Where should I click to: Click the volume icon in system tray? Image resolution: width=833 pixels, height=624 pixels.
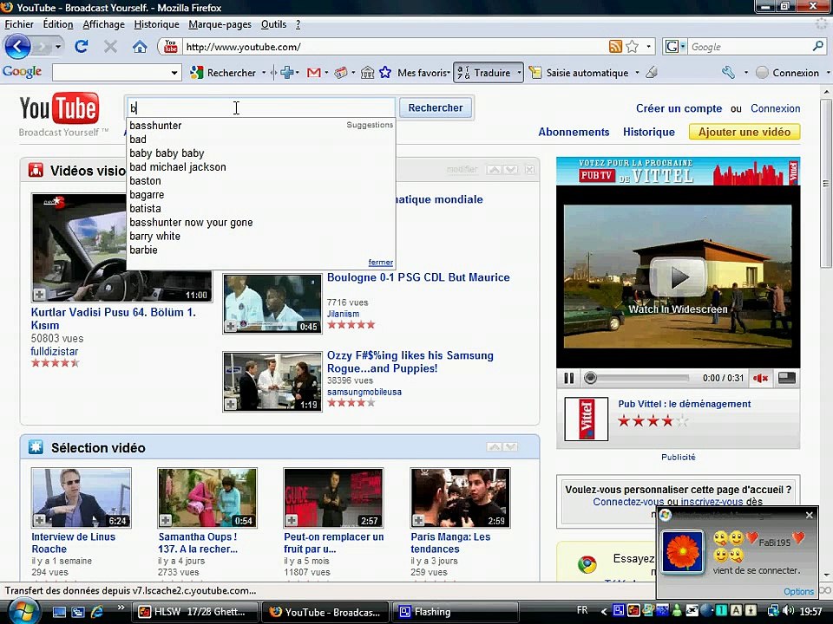point(789,611)
